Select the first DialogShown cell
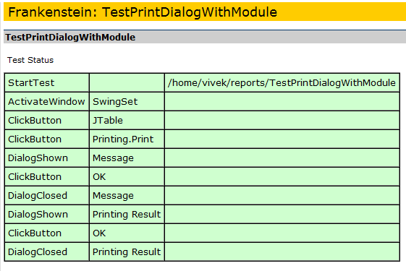This screenshot has width=406, height=271. pos(47,158)
